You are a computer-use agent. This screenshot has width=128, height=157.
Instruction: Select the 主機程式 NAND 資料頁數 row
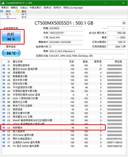(62, 142)
